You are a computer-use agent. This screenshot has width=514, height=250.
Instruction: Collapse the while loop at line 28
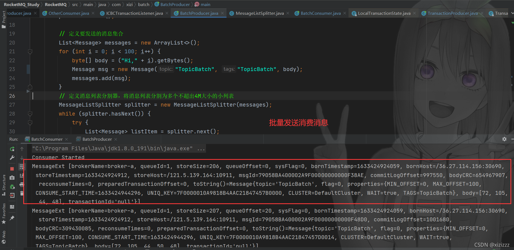click(x=30, y=114)
